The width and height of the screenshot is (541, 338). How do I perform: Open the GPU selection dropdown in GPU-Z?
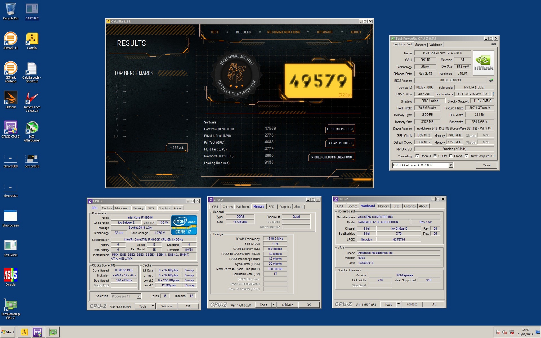tap(450, 165)
